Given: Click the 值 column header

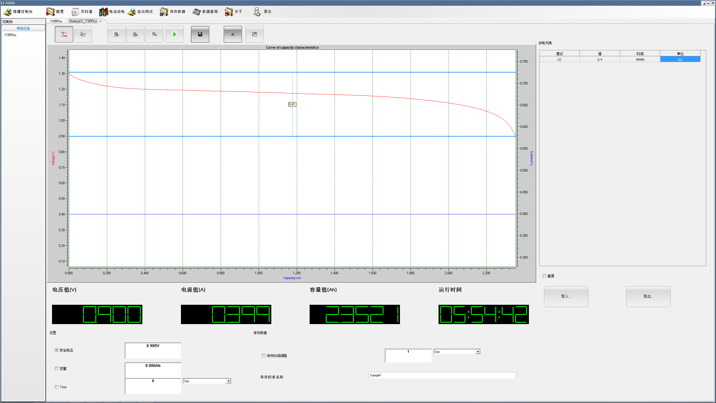Looking at the screenshot, I should point(600,53).
